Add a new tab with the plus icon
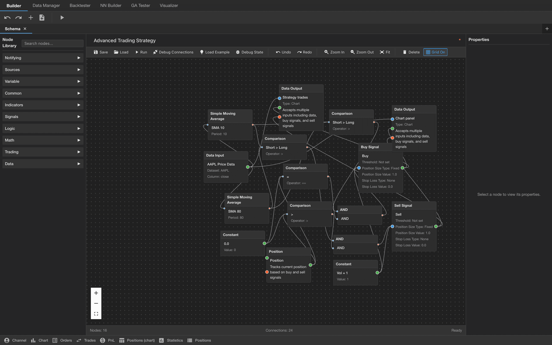 (547, 29)
